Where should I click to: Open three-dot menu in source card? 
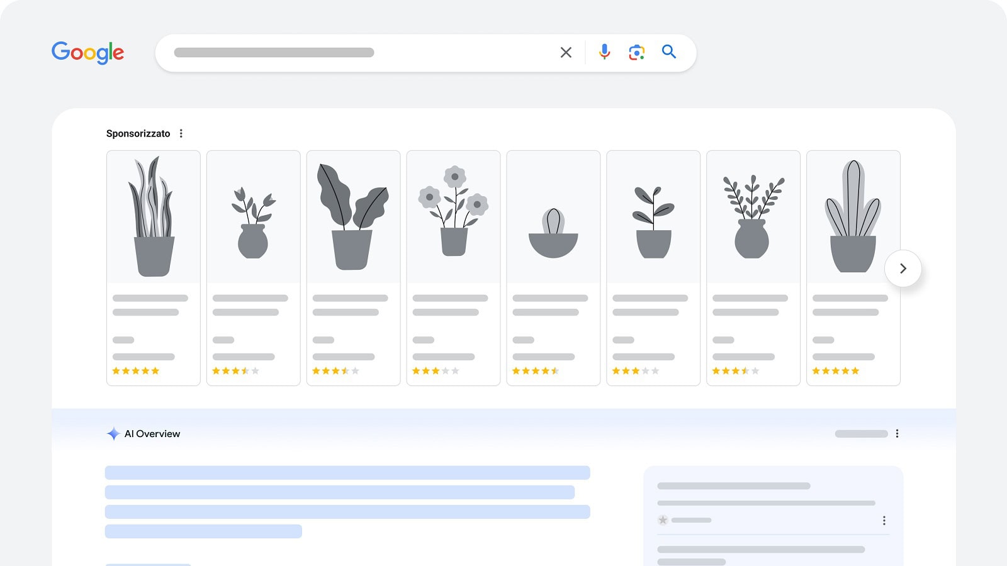(884, 521)
